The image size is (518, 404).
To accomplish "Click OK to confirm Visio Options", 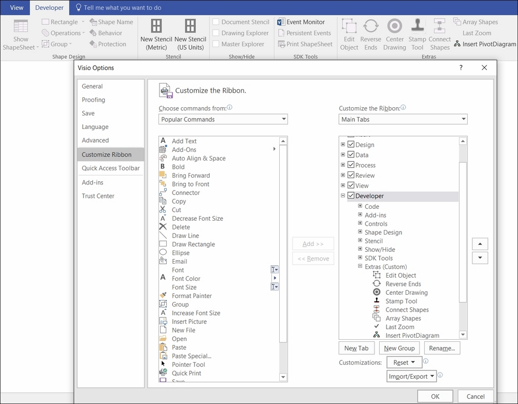I will [x=435, y=396].
